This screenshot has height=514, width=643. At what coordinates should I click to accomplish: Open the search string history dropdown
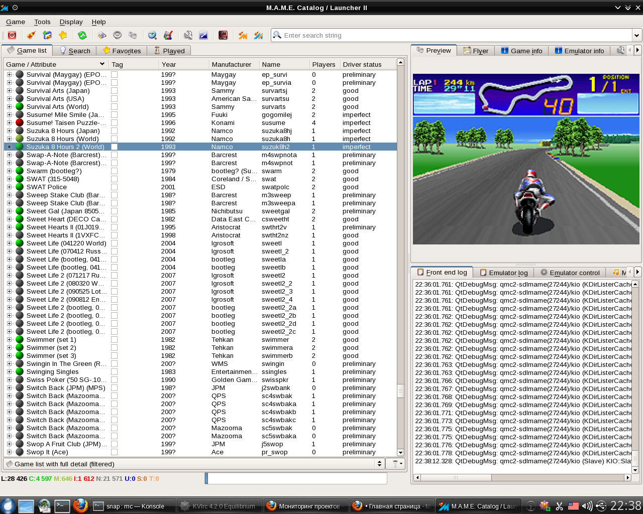point(636,35)
